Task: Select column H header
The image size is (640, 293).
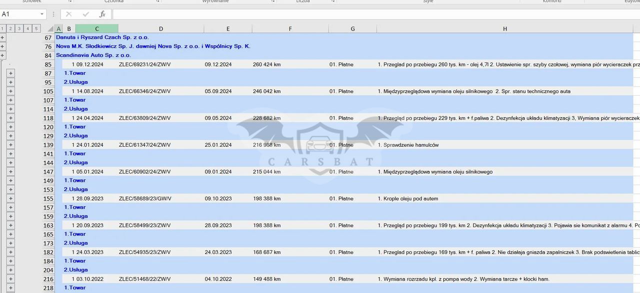Action: pos(505,29)
